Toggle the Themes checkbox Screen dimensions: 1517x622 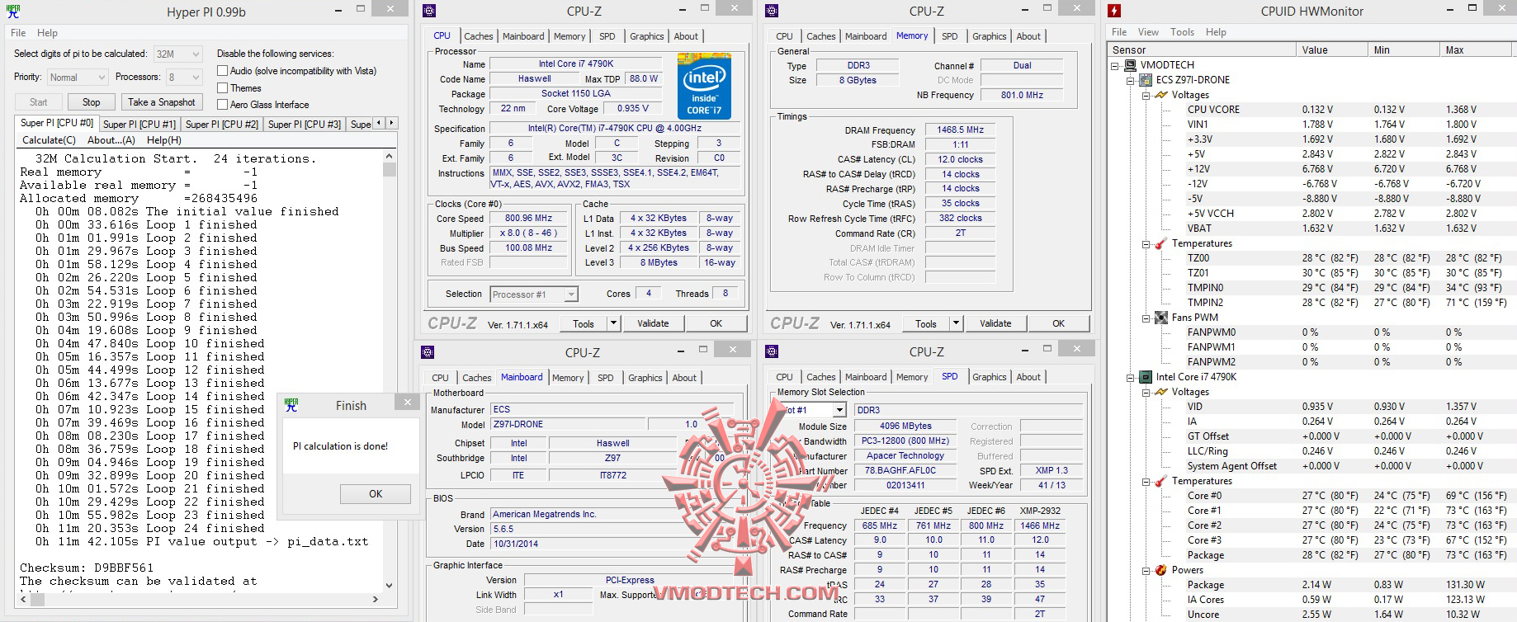coord(222,88)
